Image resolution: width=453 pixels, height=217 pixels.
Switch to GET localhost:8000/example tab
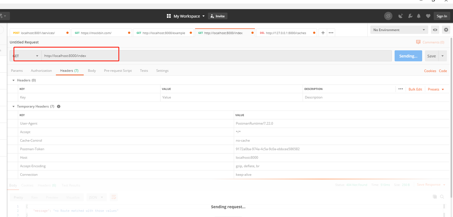163,33
